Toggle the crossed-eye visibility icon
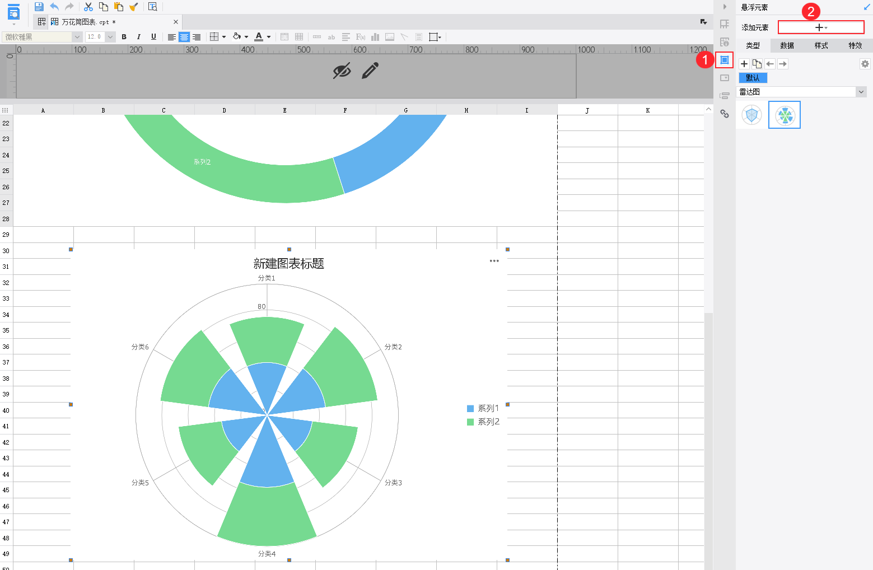 pyautogui.click(x=342, y=71)
